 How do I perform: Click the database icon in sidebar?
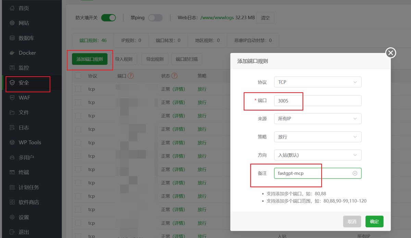(x=12, y=38)
